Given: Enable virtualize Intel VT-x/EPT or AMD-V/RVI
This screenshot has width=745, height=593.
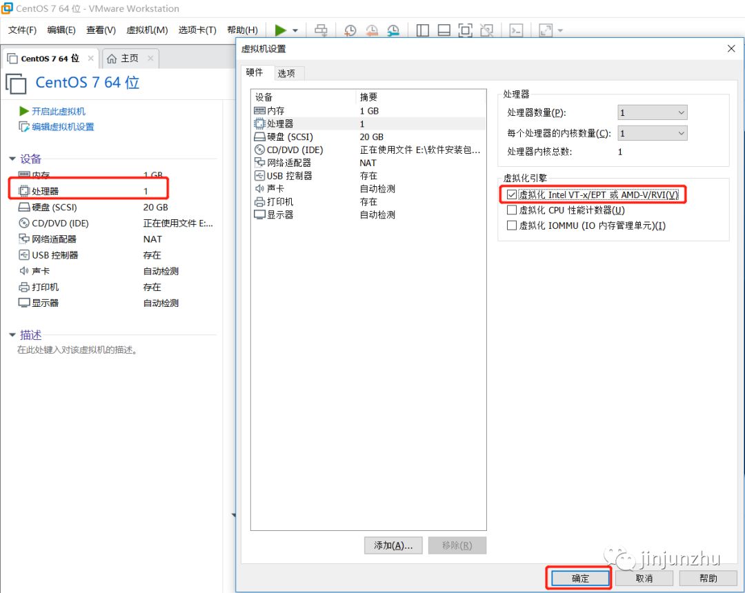Looking at the screenshot, I should (510, 194).
